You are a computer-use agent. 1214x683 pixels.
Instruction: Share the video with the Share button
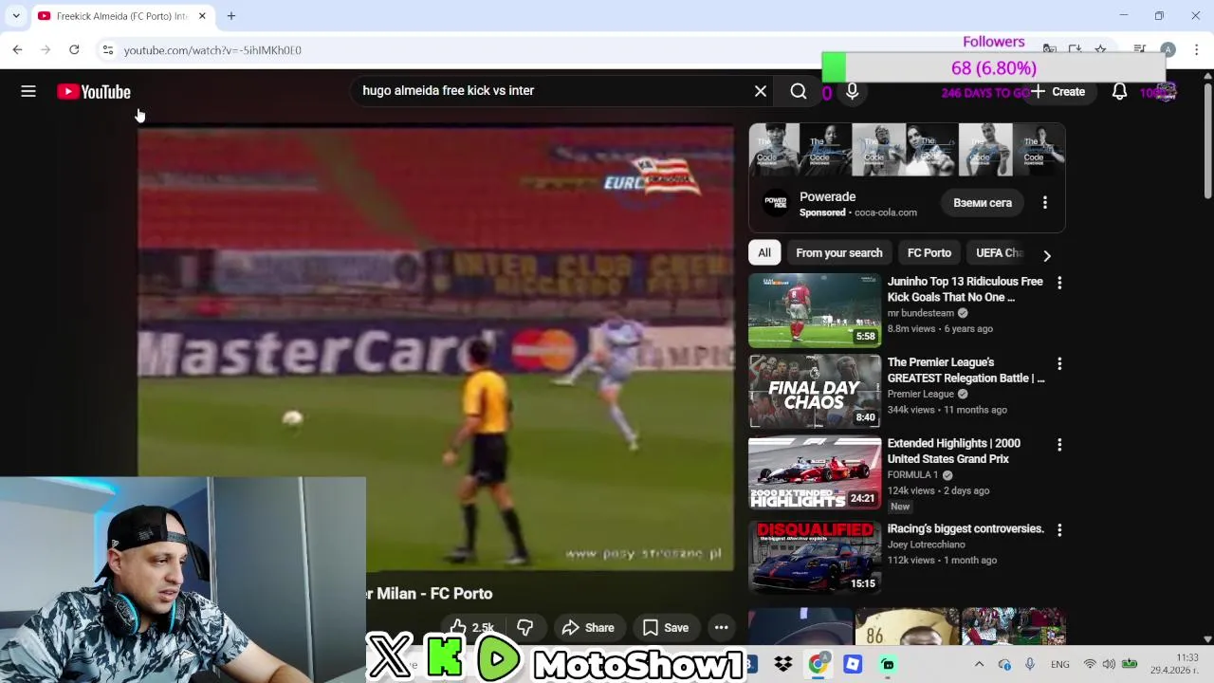(588, 627)
